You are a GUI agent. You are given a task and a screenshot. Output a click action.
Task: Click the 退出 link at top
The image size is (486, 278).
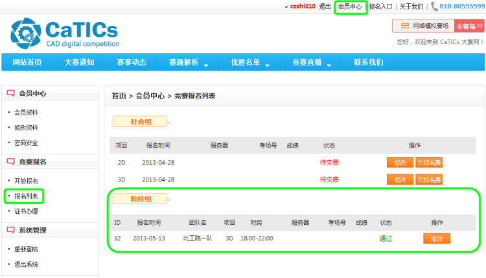pyautogui.click(x=325, y=6)
